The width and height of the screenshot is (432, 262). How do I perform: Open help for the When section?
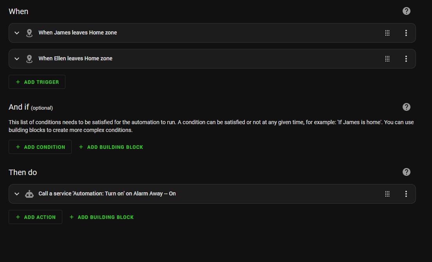407,11
